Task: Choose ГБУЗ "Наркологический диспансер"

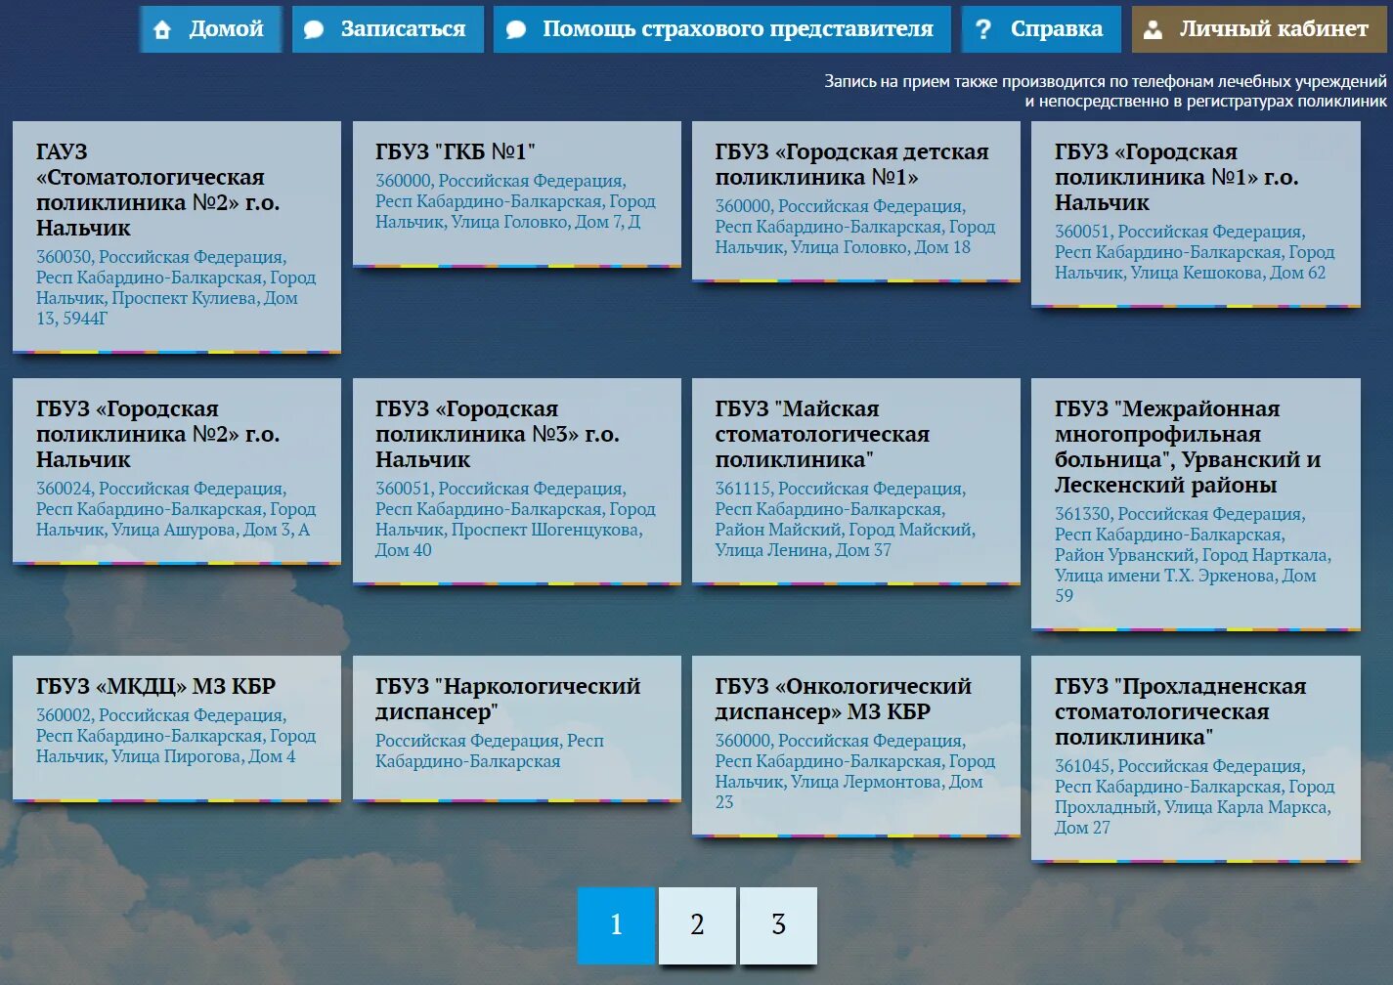Action: click(x=516, y=729)
